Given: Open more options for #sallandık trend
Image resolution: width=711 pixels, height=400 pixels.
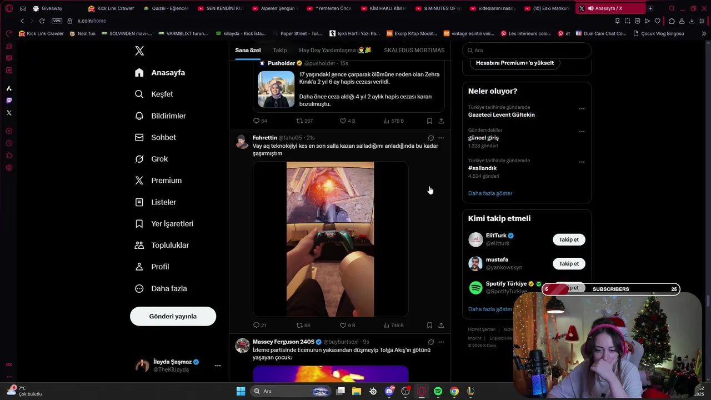Looking at the screenshot, I should point(582,162).
